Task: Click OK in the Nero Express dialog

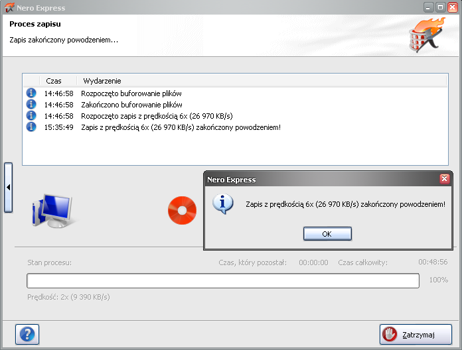Action: point(327,234)
